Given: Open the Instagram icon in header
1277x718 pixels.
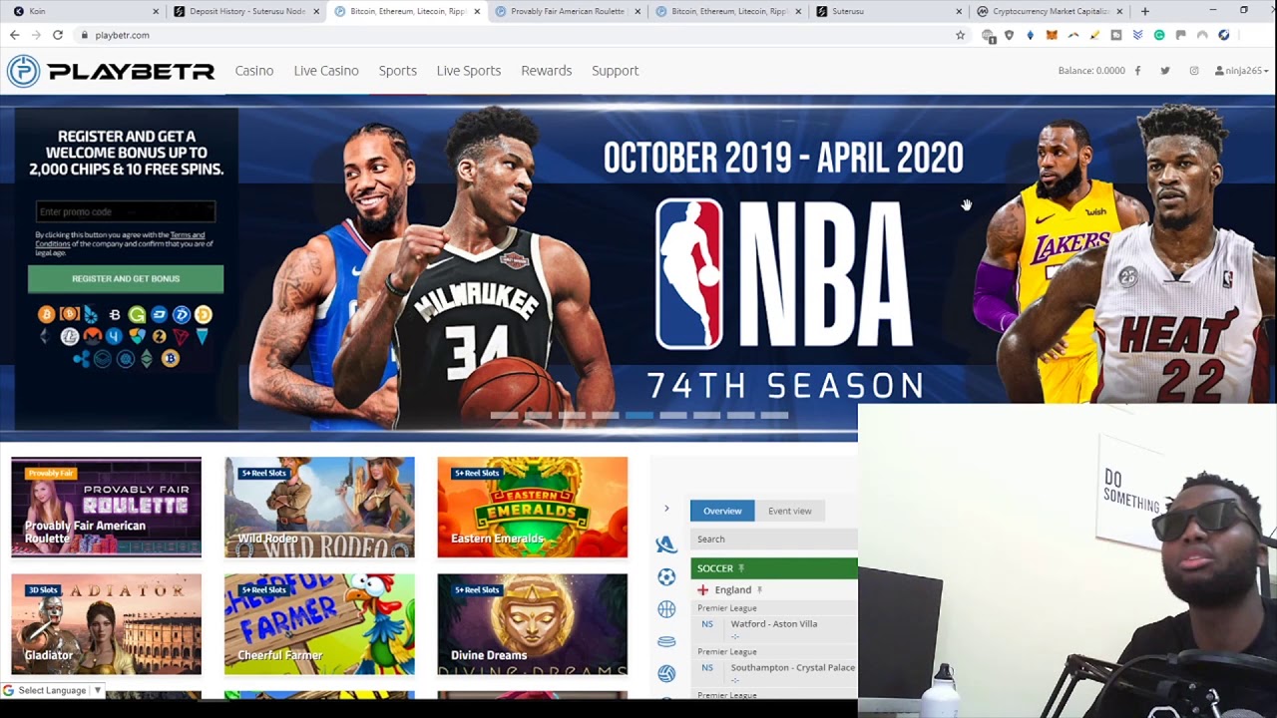Looking at the screenshot, I should tap(1194, 71).
